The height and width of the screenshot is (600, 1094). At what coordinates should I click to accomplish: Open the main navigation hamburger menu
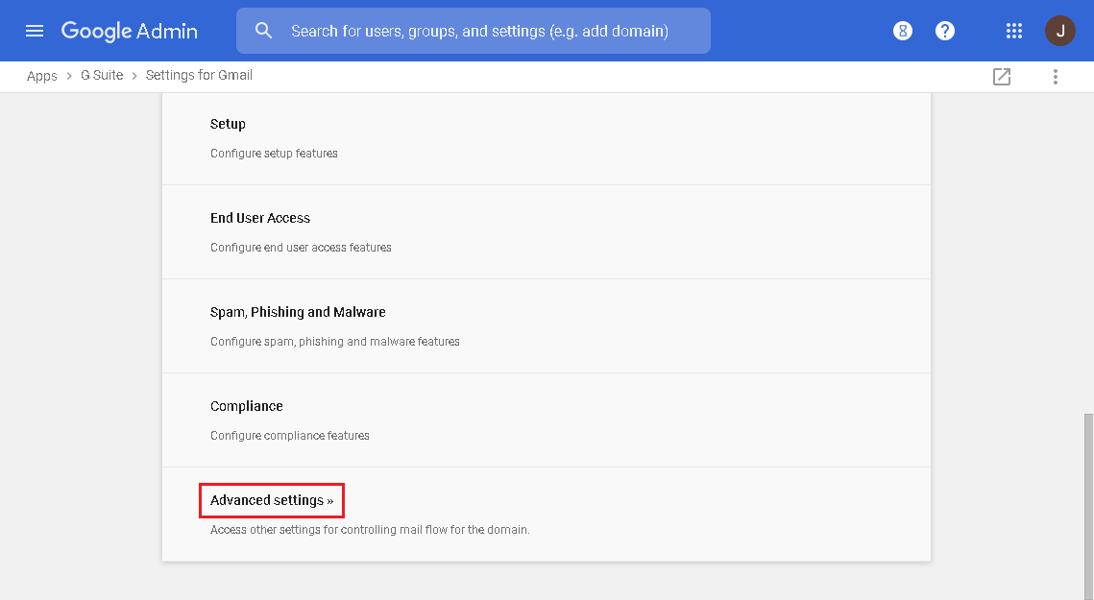(35, 31)
